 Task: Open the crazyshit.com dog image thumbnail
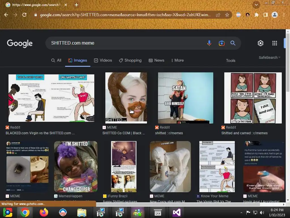point(170,167)
